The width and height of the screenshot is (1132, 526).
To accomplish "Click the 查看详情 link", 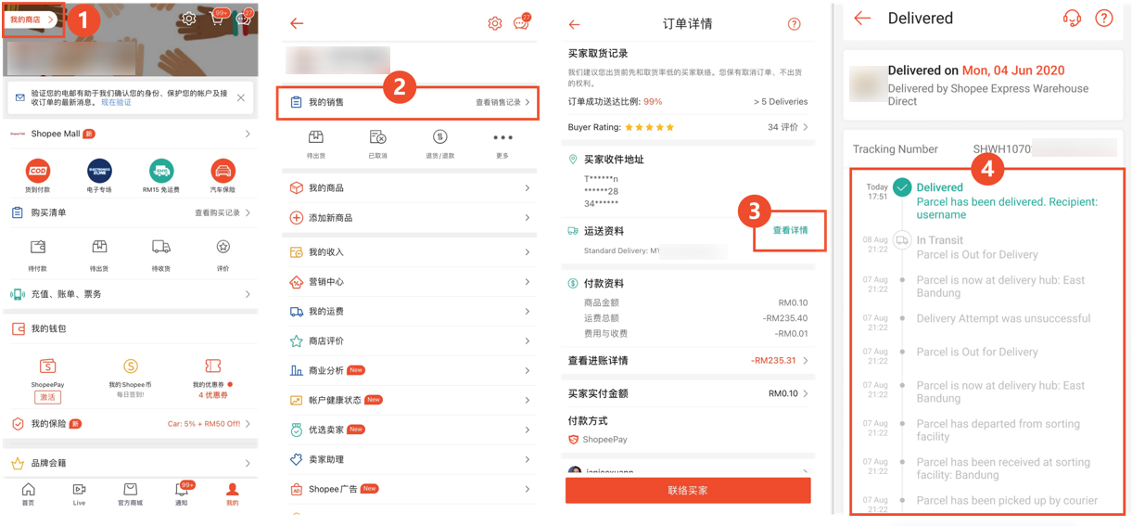I will point(791,230).
